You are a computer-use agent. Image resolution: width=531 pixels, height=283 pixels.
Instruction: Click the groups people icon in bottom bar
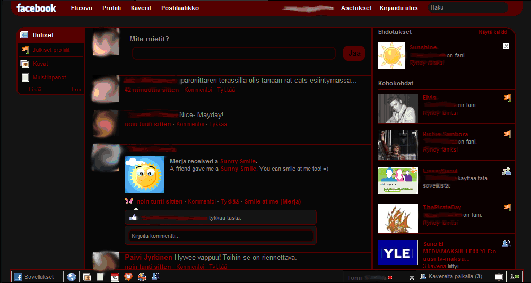pos(156,277)
